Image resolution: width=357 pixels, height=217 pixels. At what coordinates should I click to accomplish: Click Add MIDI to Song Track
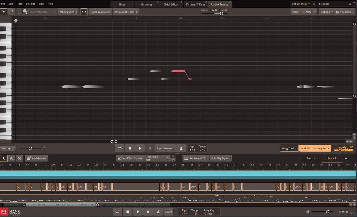315,148
